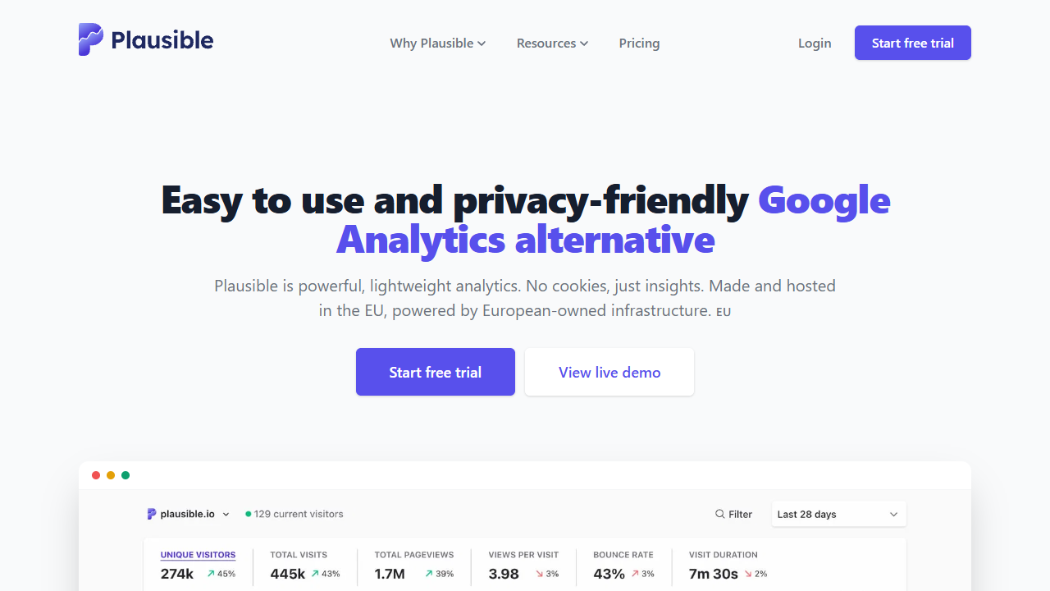Click the large Start free trial hero button
1050x591 pixels.
pos(436,372)
